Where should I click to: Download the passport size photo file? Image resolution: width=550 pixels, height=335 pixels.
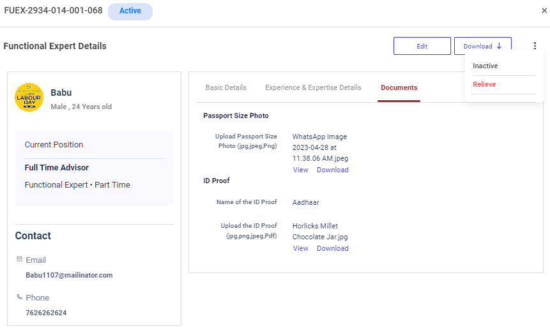332,170
